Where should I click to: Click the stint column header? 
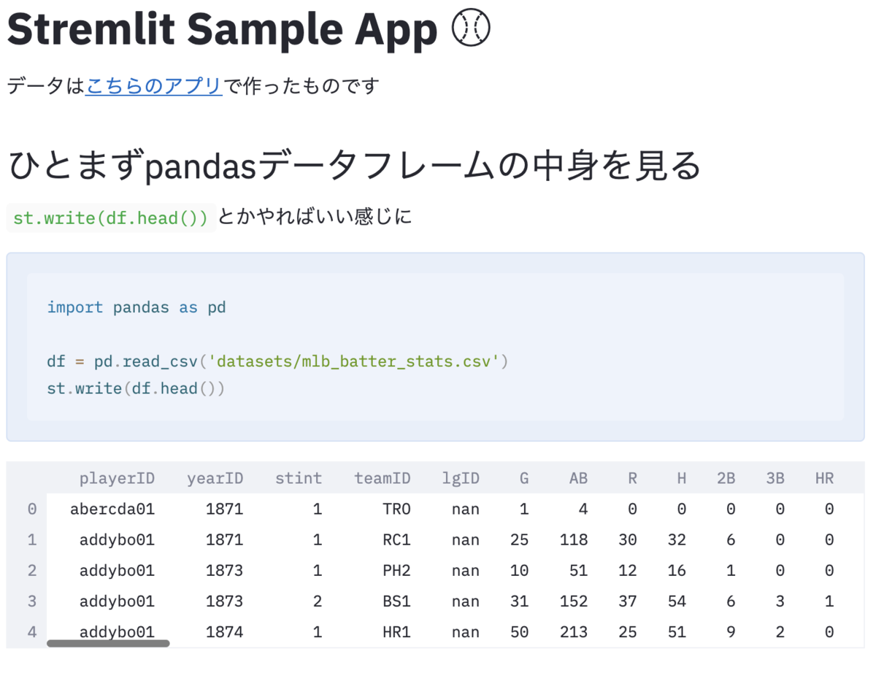(x=298, y=479)
